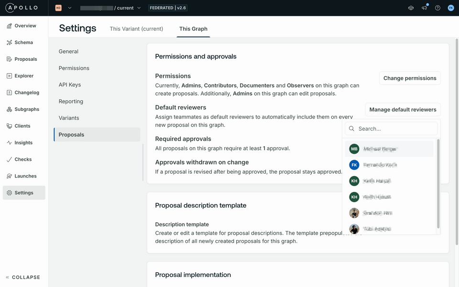Open the variant selector chevron after current

click(x=139, y=8)
